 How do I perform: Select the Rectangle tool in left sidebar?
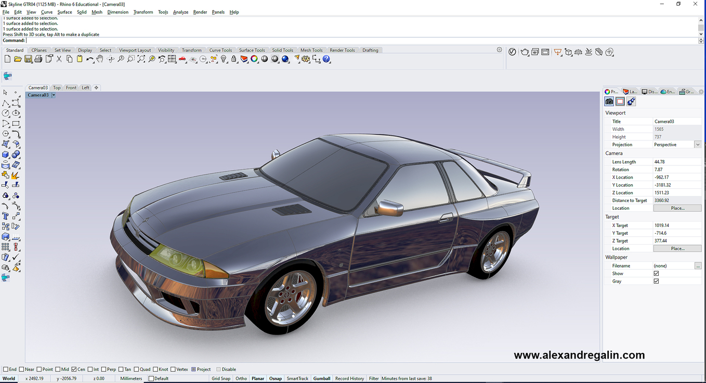[16, 123]
